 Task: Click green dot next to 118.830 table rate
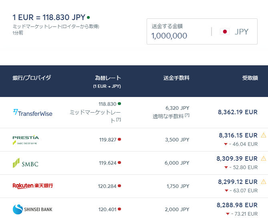tap(119, 104)
